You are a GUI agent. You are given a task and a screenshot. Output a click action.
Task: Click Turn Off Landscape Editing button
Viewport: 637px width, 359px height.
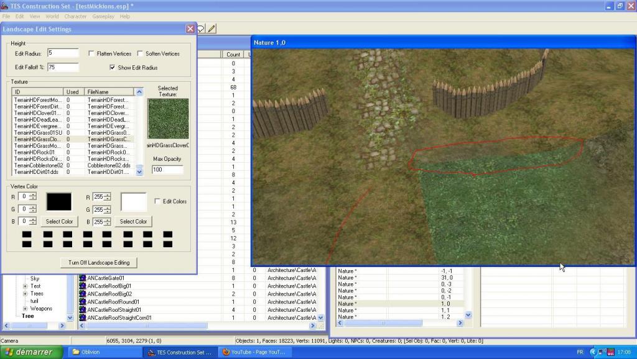tap(99, 263)
